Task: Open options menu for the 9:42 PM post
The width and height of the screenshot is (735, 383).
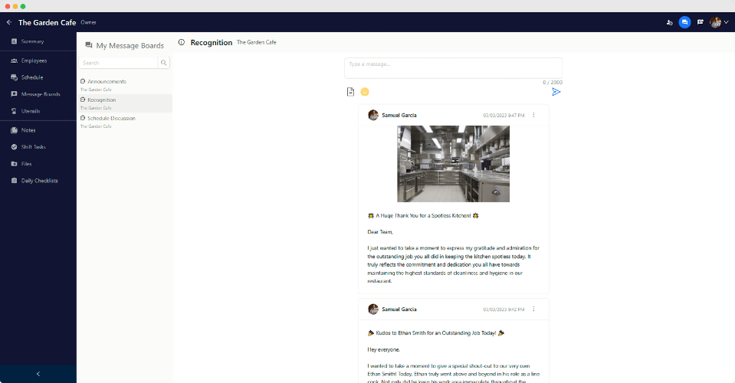Action: 533,309
